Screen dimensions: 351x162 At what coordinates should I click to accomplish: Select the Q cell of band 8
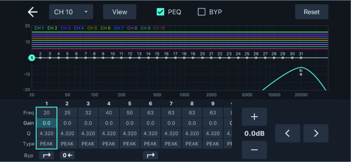tap(192, 133)
